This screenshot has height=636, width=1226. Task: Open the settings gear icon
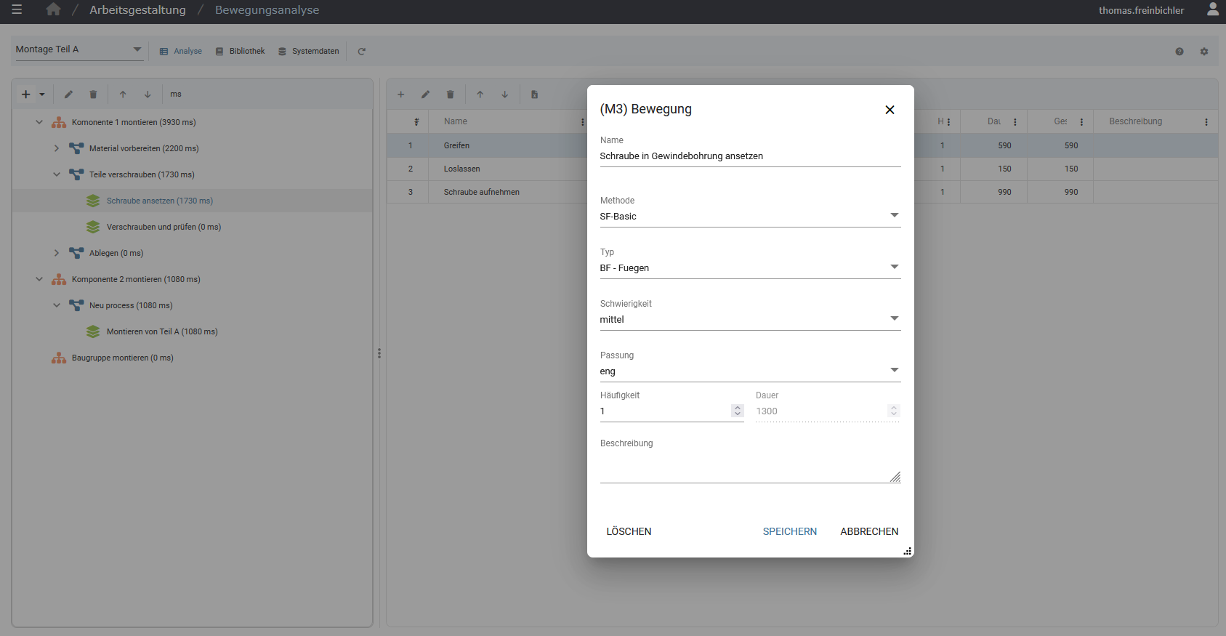(1204, 52)
